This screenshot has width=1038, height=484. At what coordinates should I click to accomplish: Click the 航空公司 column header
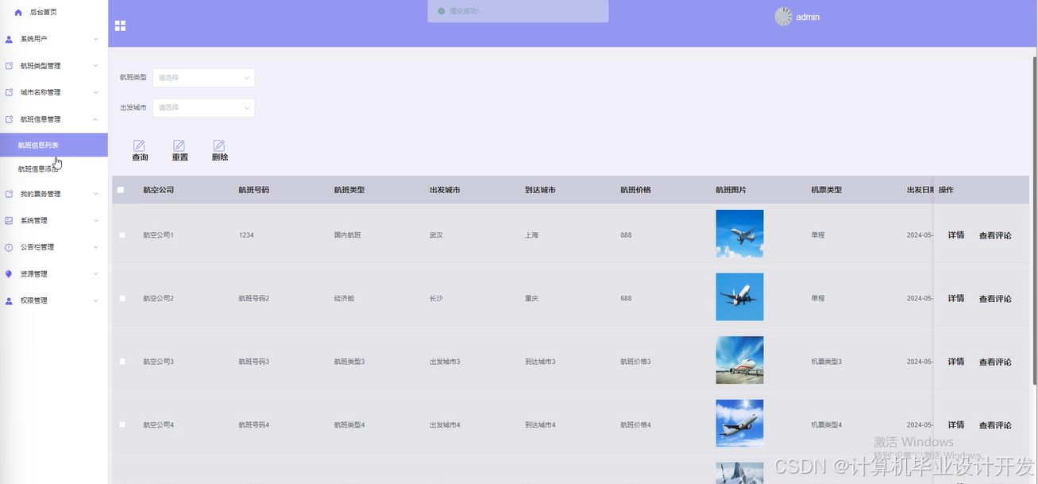(158, 190)
